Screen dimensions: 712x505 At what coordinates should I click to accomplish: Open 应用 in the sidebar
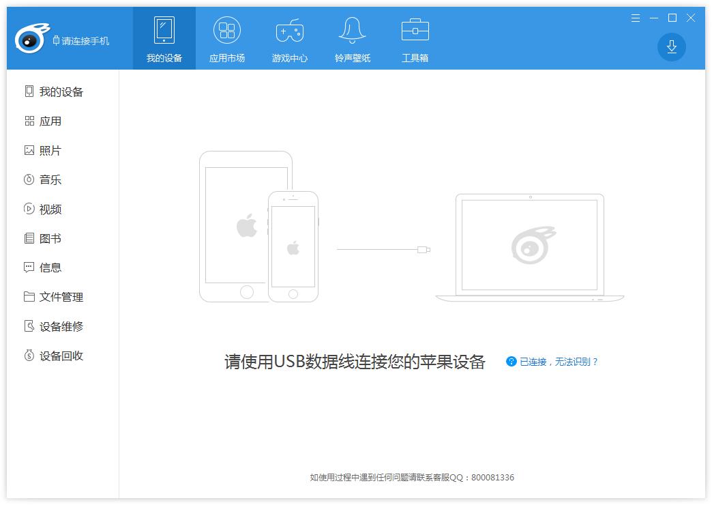[x=50, y=121]
